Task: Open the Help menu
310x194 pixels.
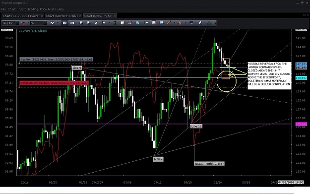Action: tap(61, 9)
